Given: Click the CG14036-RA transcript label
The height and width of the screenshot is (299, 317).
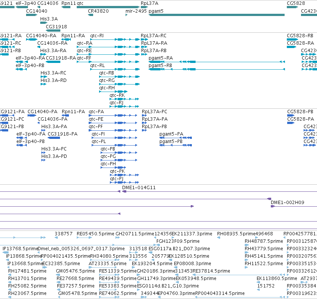Looking at the screenshot, I should [x=53, y=43].
